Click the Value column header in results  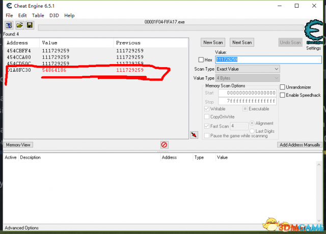point(76,43)
